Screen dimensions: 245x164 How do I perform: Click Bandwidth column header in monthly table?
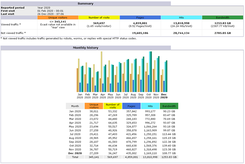click(169, 105)
